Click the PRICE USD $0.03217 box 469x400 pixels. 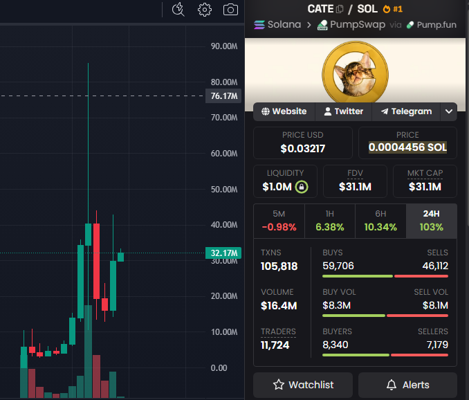click(x=303, y=143)
